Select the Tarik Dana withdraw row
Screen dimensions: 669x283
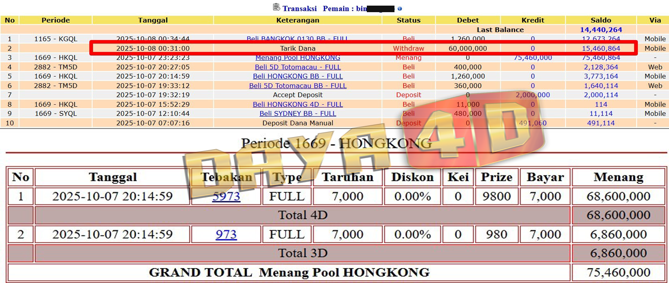[297, 48]
